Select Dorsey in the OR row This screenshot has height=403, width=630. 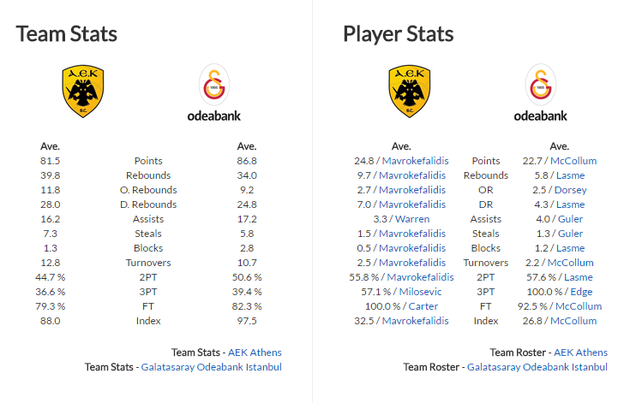pyautogui.click(x=570, y=190)
